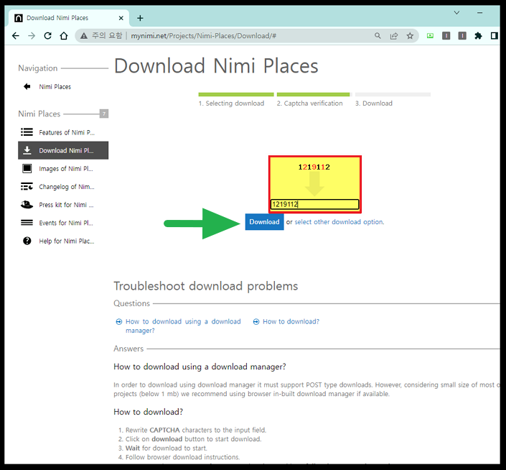Image resolution: width=506 pixels, height=470 pixels.
Task: Open Events for Nimi Places page
Action: coord(66,223)
